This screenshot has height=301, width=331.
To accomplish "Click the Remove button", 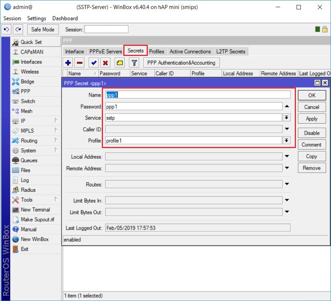I will coord(312,168).
